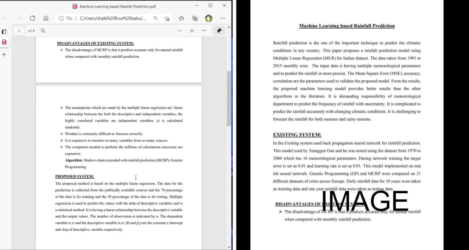Click the scrollbar up arrow
The height and width of the screenshot is (250, 469).
(x=229, y=28)
